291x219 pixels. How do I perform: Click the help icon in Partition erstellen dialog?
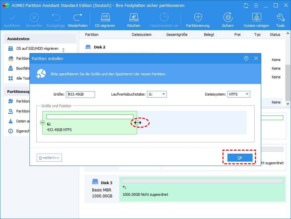click(x=246, y=58)
